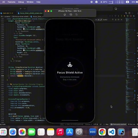The height and width of the screenshot is (138, 138).
Task: Split the editor to the right
Action: 129,13
